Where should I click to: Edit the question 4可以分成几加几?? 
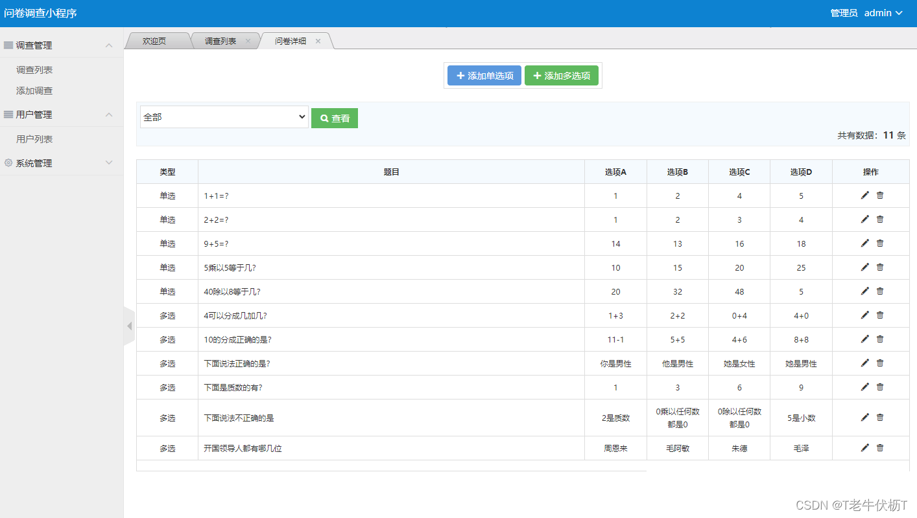[864, 315]
